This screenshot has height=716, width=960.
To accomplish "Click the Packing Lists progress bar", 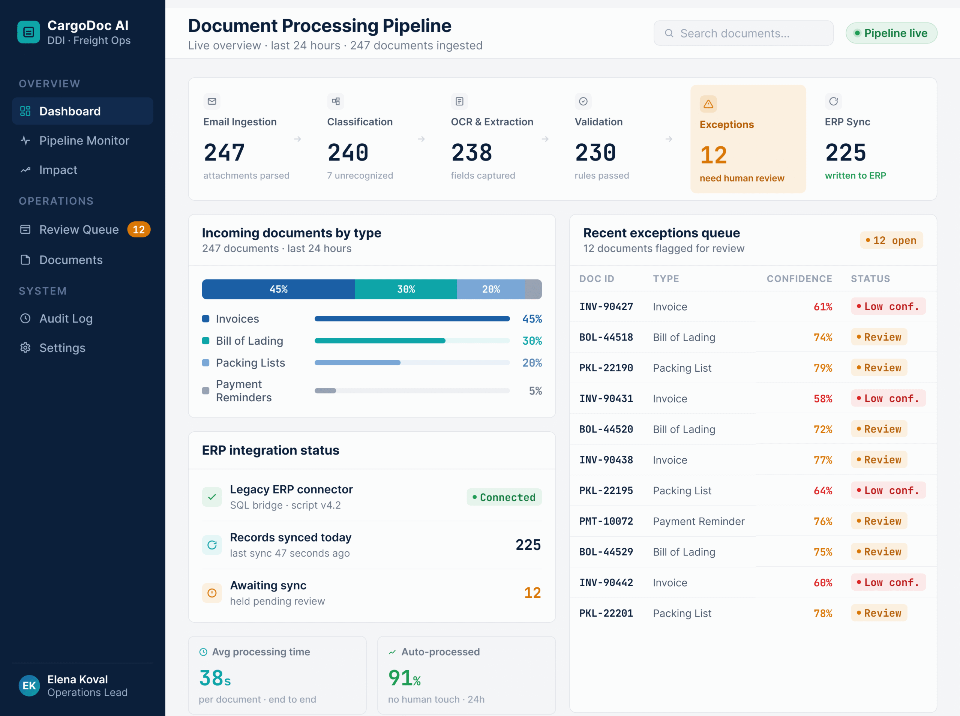I will pos(412,363).
